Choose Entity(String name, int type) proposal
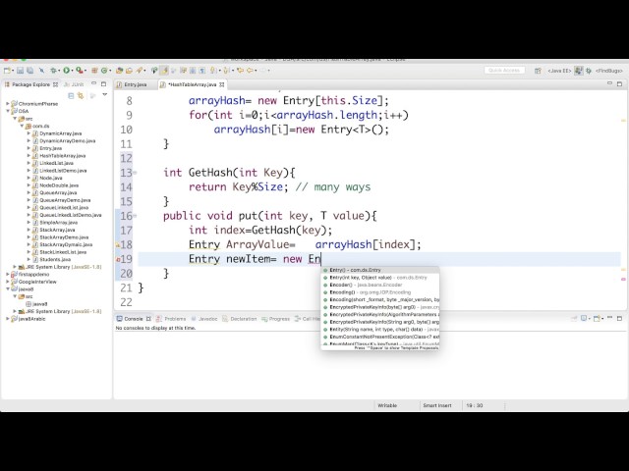Image resolution: width=629 pixels, height=471 pixels. [x=380, y=330]
